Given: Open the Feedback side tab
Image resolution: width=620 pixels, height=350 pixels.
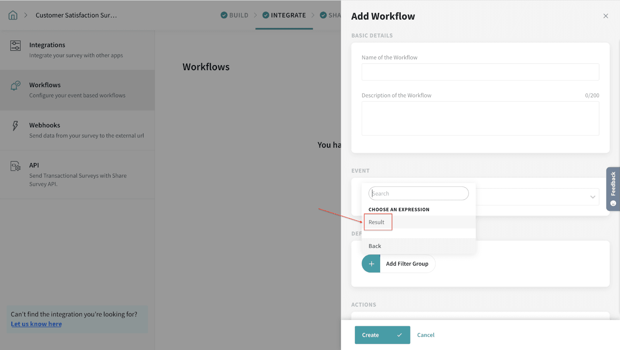Looking at the screenshot, I should [613, 189].
